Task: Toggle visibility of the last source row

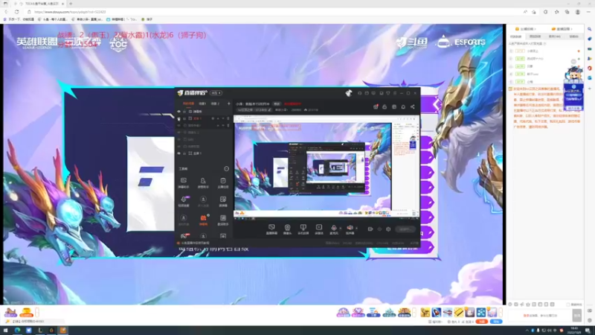Action: 178,153
